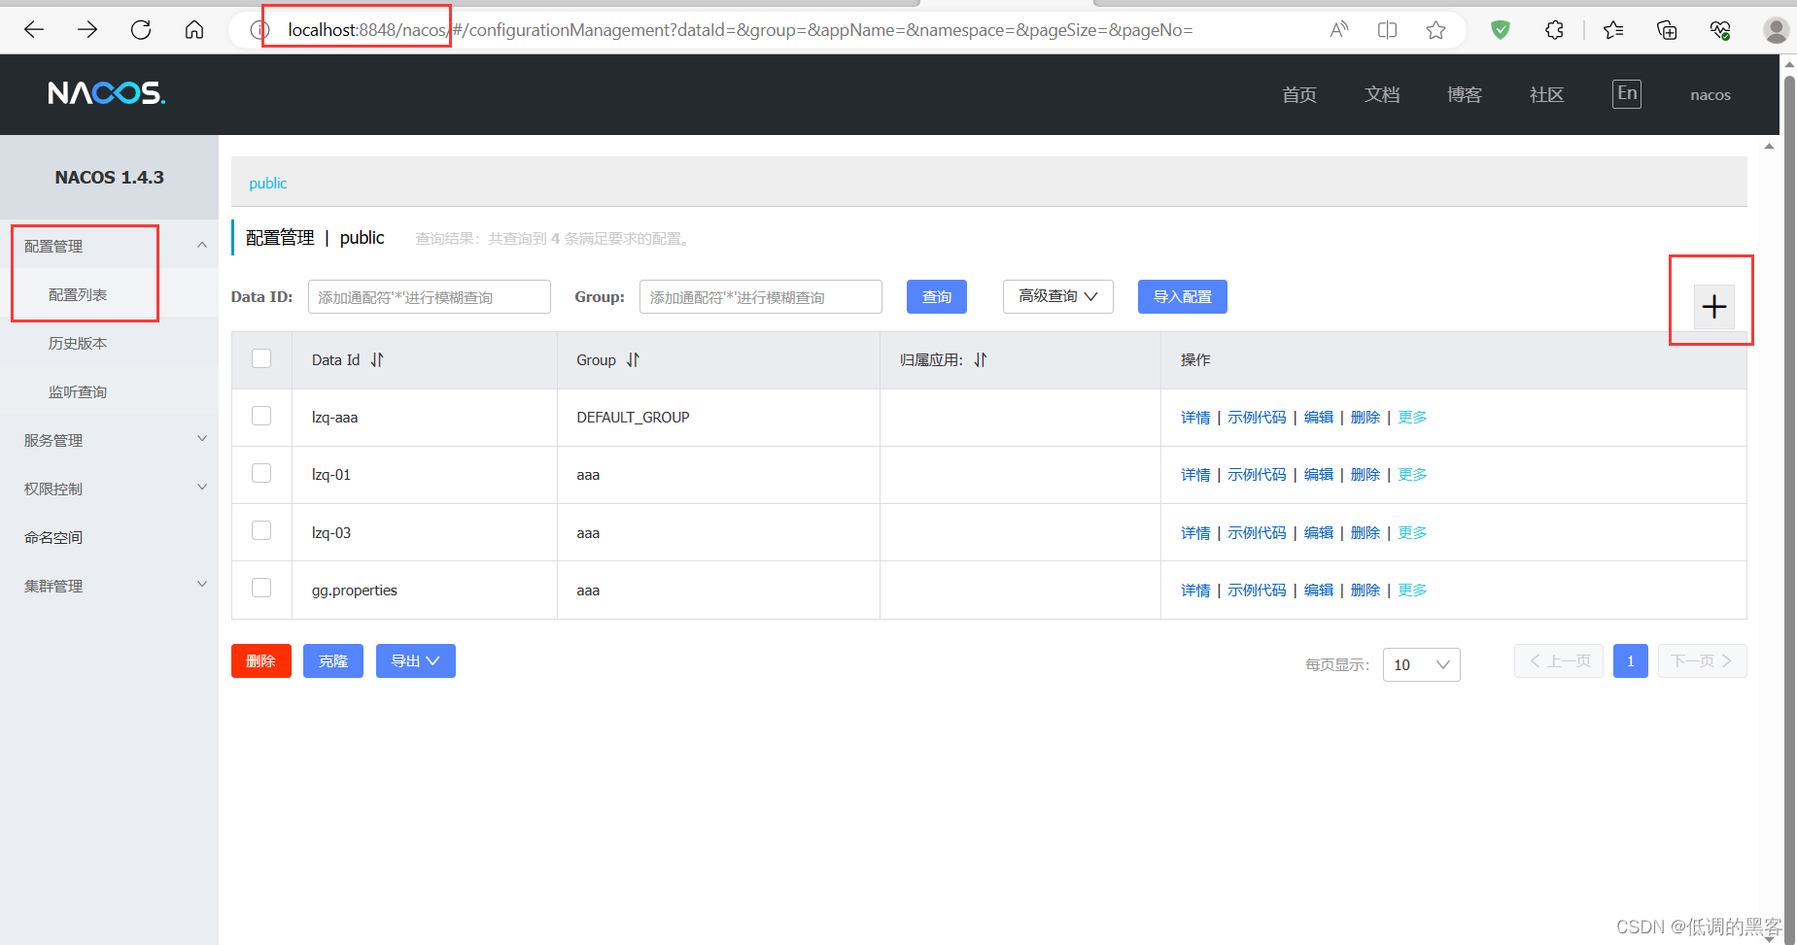Open the read aloud icon
The image size is (1797, 945).
click(1339, 30)
